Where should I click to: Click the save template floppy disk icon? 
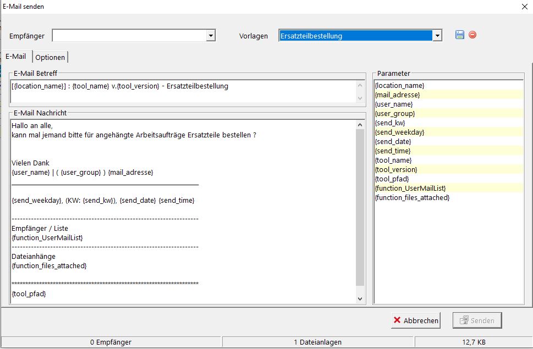coord(460,35)
